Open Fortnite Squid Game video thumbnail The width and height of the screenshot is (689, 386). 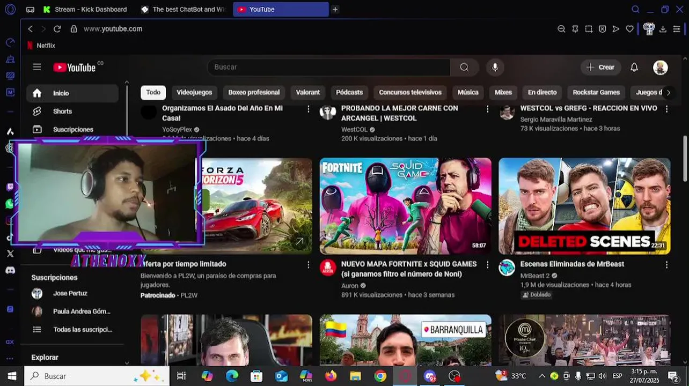pyautogui.click(x=406, y=206)
